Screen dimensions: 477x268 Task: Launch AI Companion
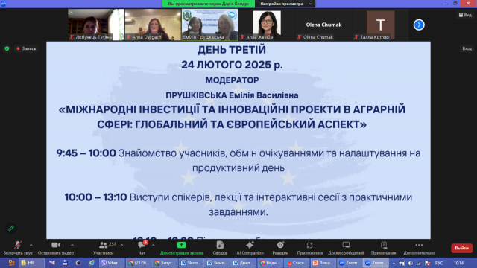(x=250, y=248)
